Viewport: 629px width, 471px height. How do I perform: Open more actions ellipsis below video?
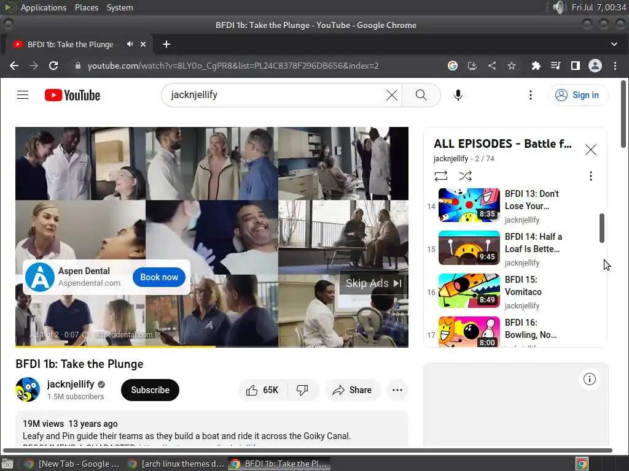pyautogui.click(x=397, y=390)
